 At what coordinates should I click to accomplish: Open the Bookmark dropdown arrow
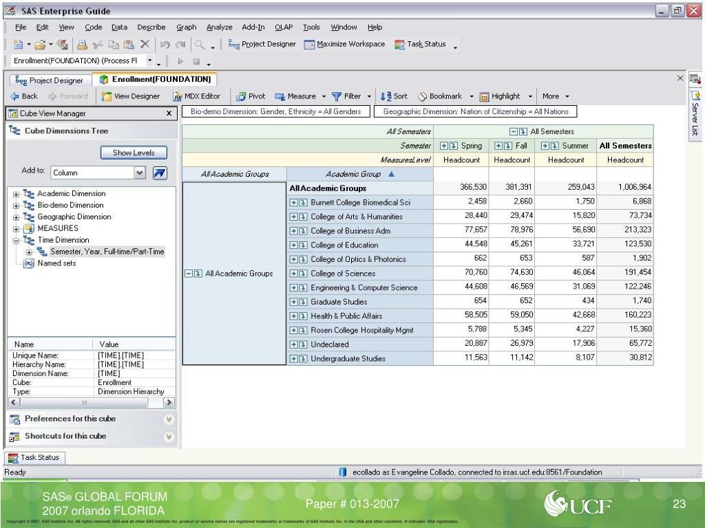471,96
